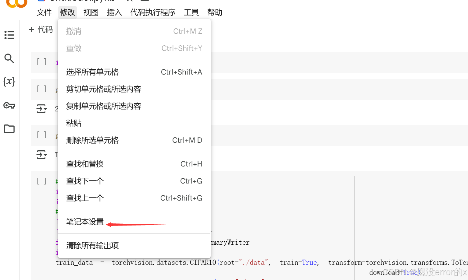This screenshot has height=280, width=468.
Task: Open 查找和替换 from the menu
Action: point(85,164)
